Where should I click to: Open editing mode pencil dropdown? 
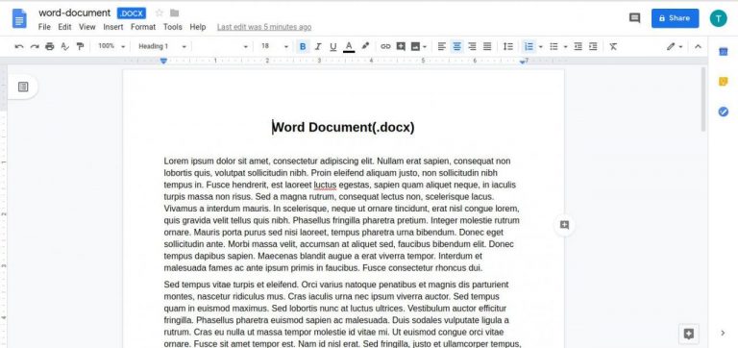(675, 46)
